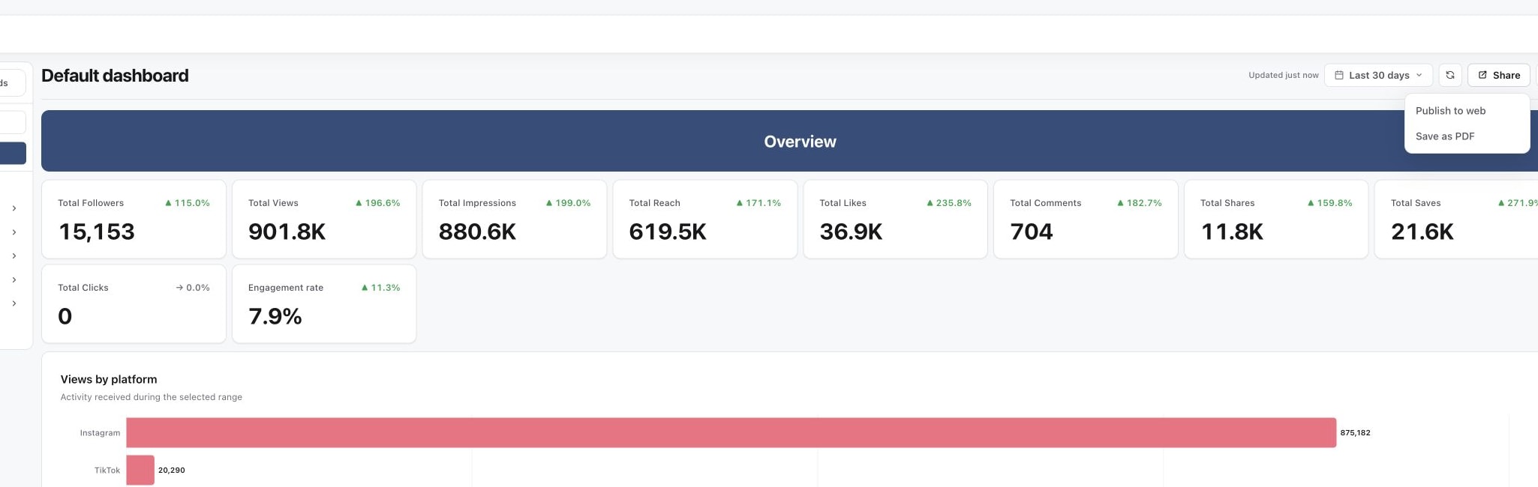The width and height of the screenshot is (1538, 487).
Task: Click the Views by platform heading
Action: [109, 379]
